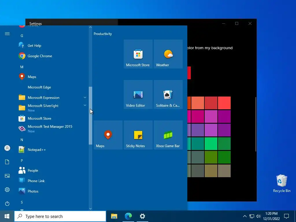Select the Recycle Bin desktop icon
The width and height of the screenshot is (296, 222).
click(282, 184)
